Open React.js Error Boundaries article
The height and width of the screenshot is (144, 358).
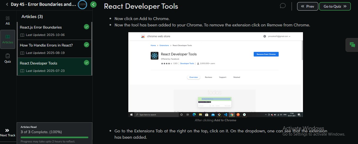[x=54, y=31]
